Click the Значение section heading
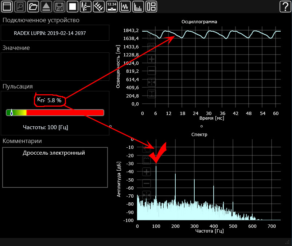The width and height of the screenshot is (292, 246). point(16,48)
